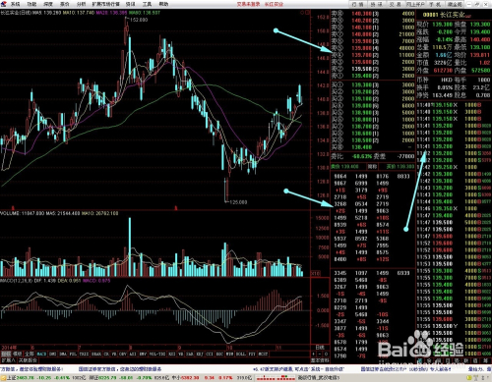This screenshot has width=492, height=382.
Task: Click the market breadth red-green bar indicator
Action: (x=276, y=378)
